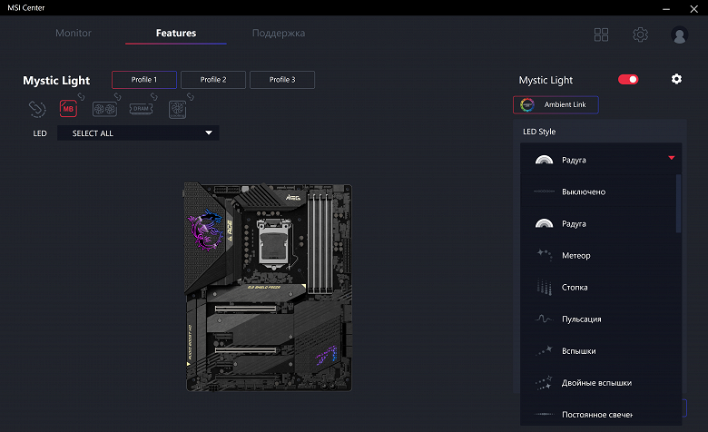
Task: Click the selected Радуга LED style header
Action: click(x=601, y=160)
